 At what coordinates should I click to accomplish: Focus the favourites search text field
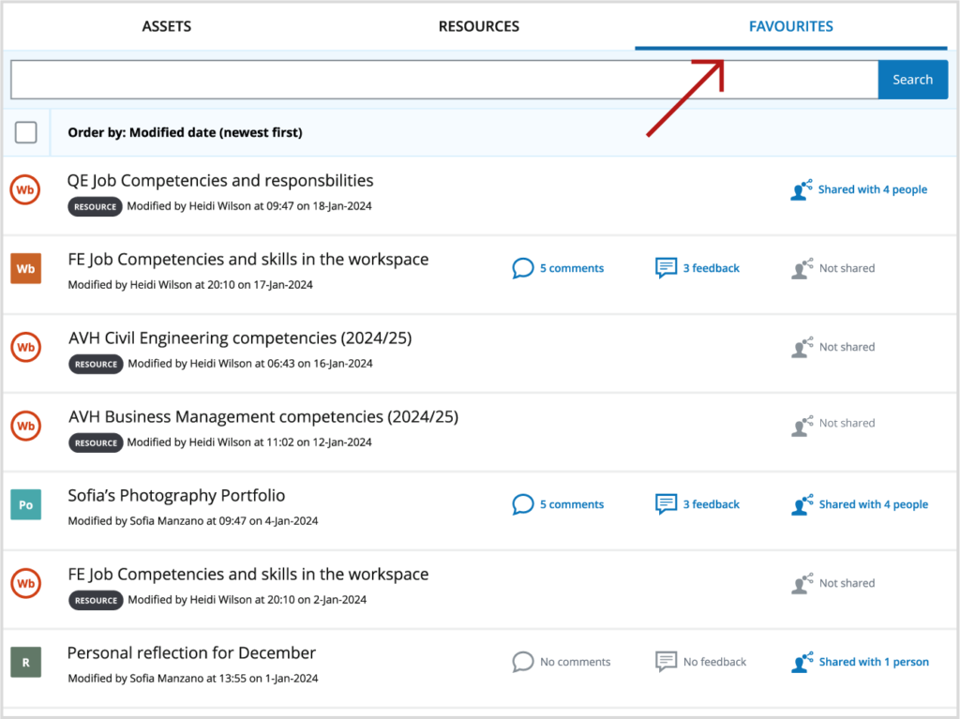click(444, 80)
